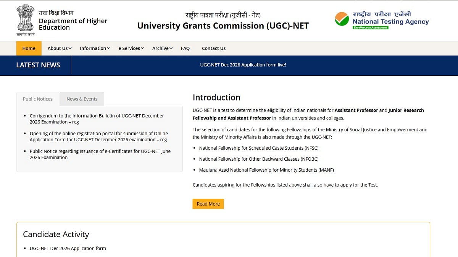Click the Introduction heading
The width and height of the screenshot is (458, 257).
click(x=216, y=97)
